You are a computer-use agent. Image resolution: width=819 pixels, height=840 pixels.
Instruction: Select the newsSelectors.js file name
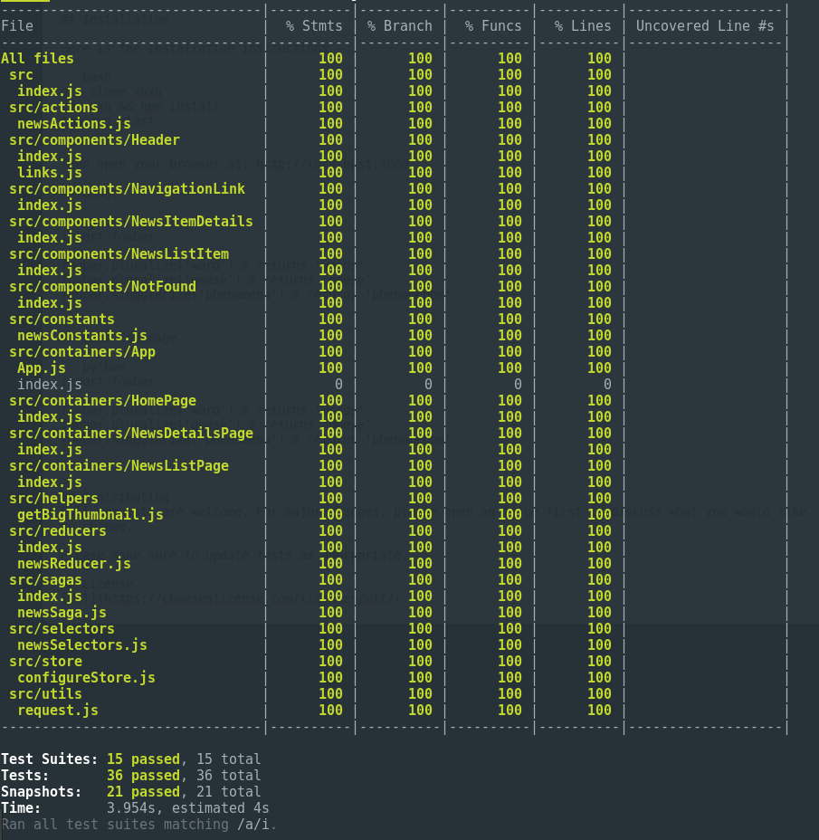(x=81, y=645)
